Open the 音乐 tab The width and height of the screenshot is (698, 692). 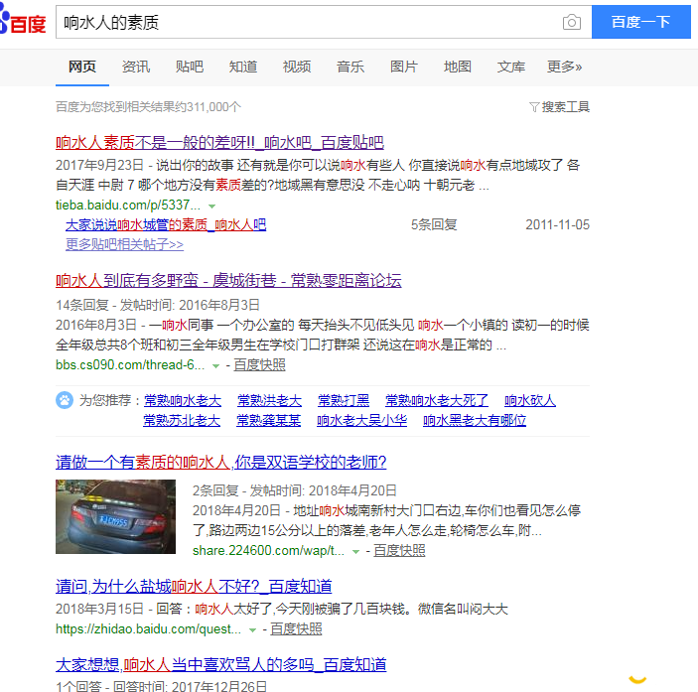[x=350, y=67]
